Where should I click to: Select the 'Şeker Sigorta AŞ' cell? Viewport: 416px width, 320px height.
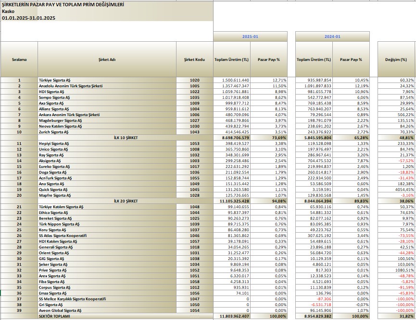[107, 264]
